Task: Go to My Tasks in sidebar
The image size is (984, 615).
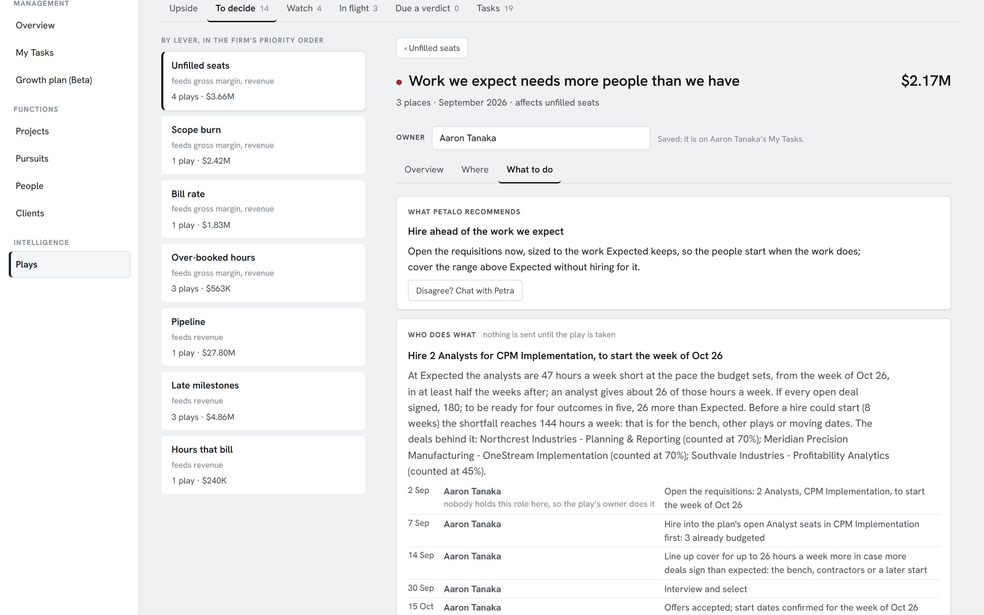Action: tap(34, 53)
